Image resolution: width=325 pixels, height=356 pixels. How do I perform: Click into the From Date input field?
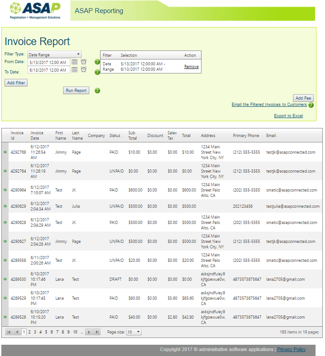click(48, 62)
